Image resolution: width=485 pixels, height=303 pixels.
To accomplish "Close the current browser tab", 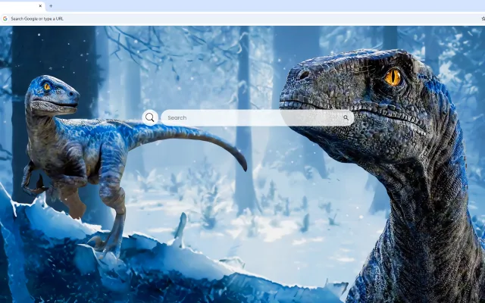I will pyautogui.click(x=40, y=6).
